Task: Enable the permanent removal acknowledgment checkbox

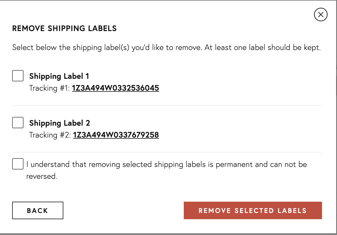Action: coord(18,164)
